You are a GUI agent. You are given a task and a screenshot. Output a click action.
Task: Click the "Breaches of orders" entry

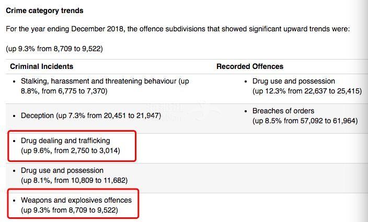283,111
